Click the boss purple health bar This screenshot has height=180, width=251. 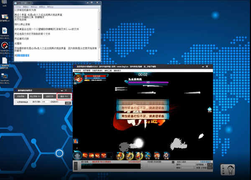coord(148,82)
